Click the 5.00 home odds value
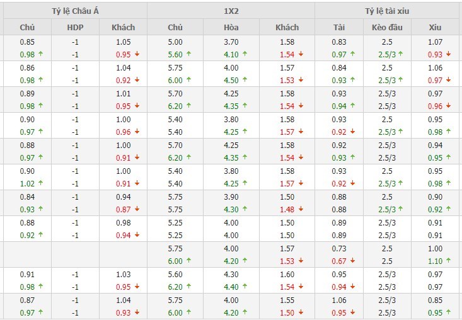This screenshot has width=462, height=320. click(175, 42)
